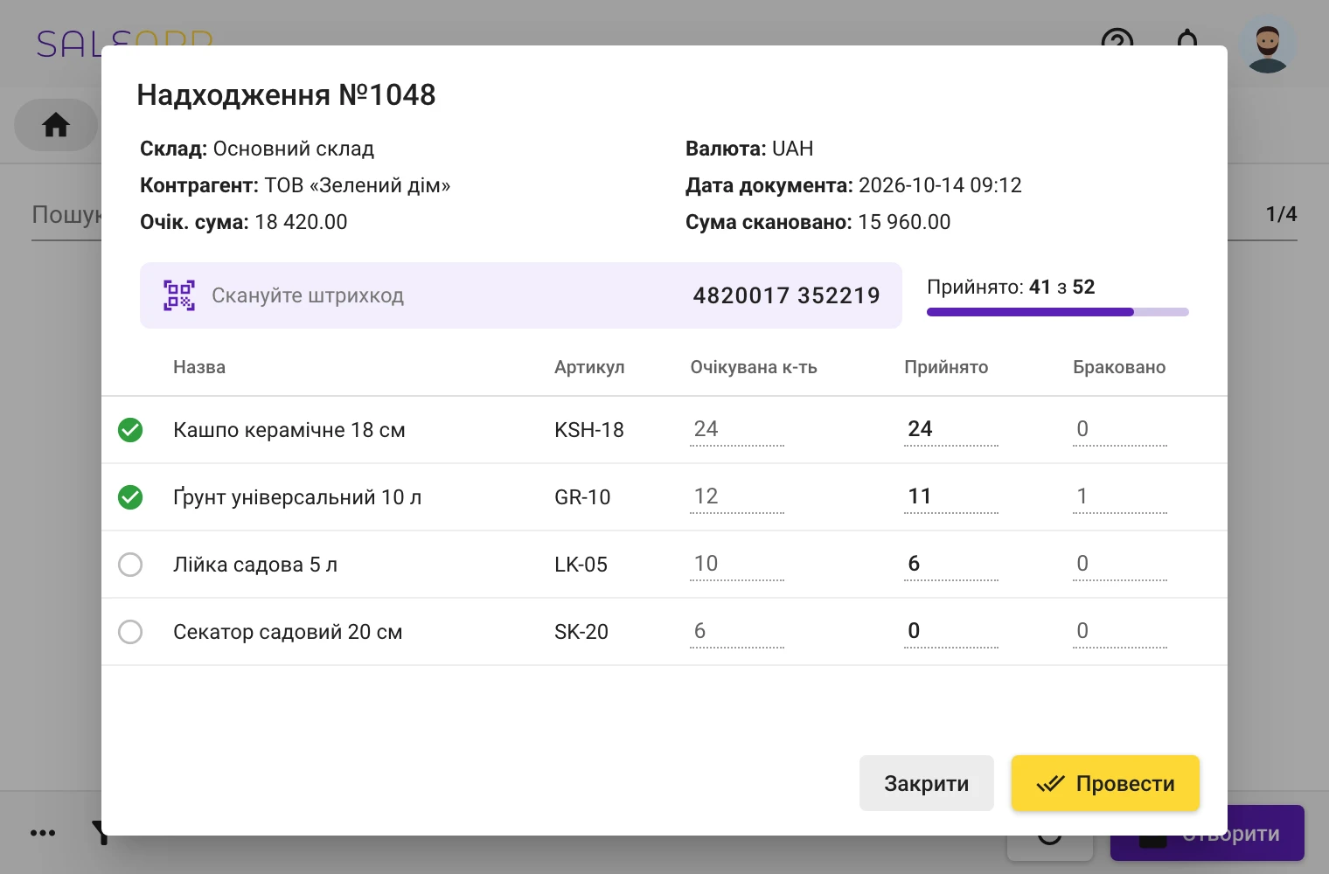
Task: Select the article code GR-10
Action: coord(582,497)
